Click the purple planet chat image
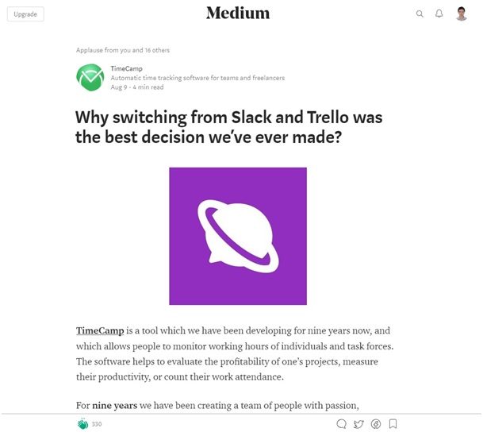 [238, 236]
